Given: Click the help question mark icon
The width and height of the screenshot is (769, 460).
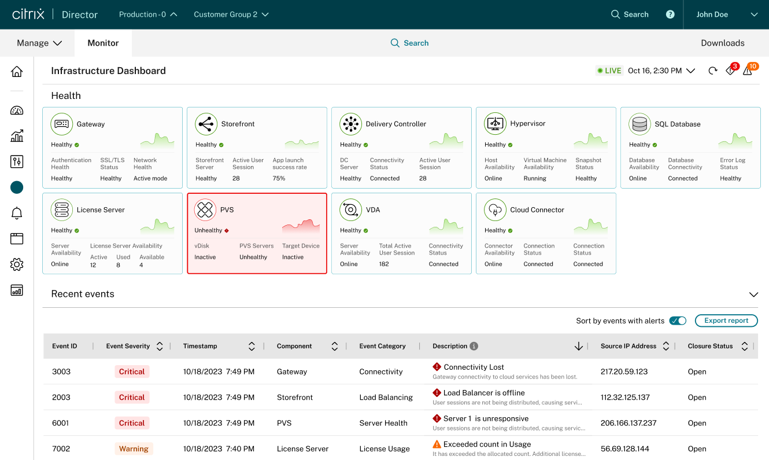Looking at the screenshot, I should click(x=670, y=14).
